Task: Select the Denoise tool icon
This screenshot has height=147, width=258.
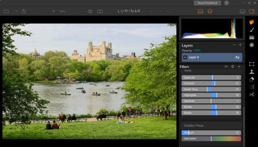Action: 252,87
